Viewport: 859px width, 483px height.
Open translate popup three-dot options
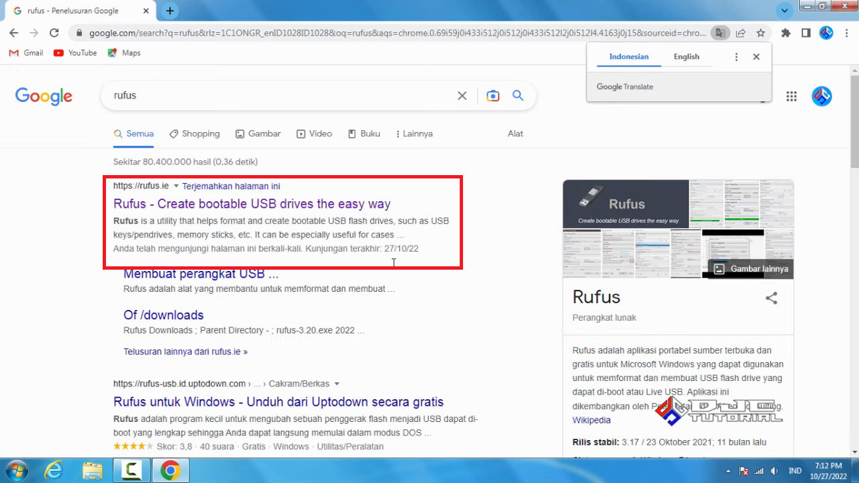[x=736, y=57]
